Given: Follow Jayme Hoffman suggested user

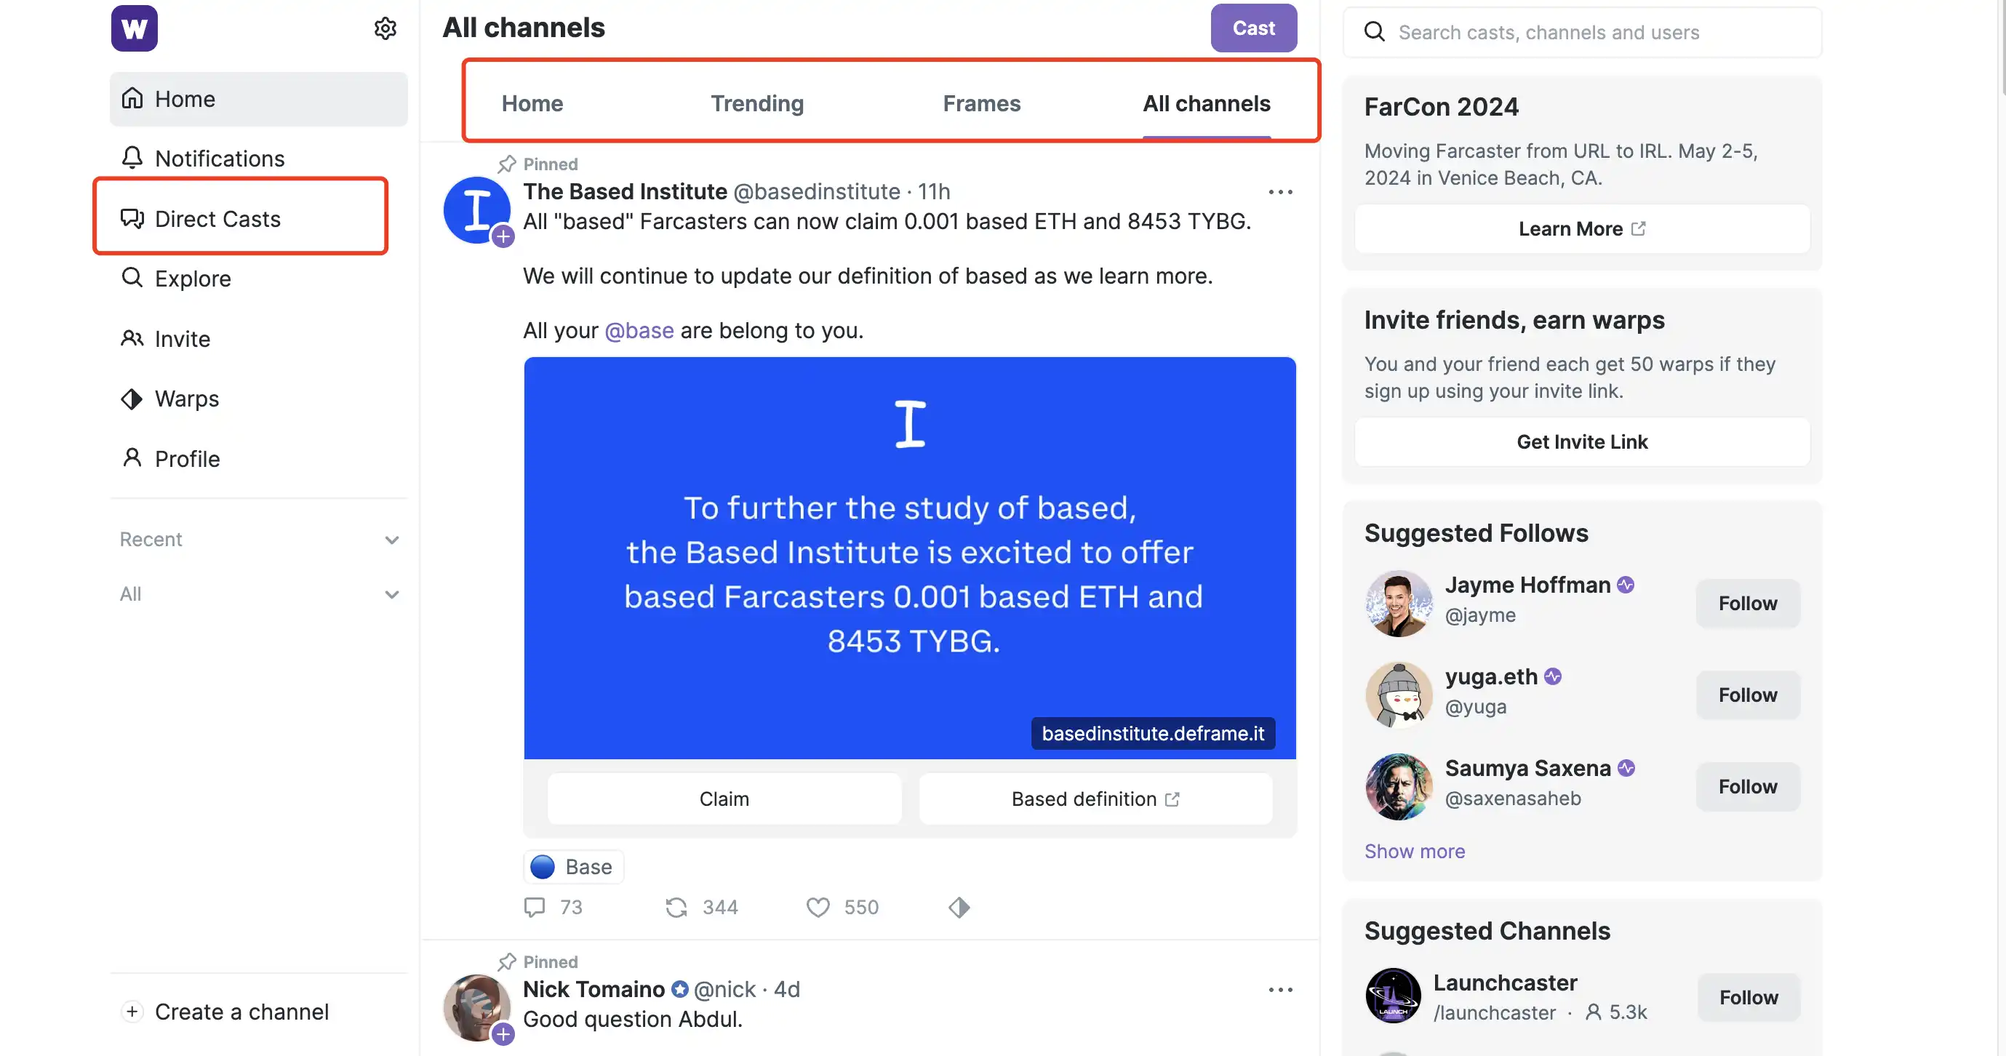Looking at the screenshot, I should click(x=1747, y=602).
